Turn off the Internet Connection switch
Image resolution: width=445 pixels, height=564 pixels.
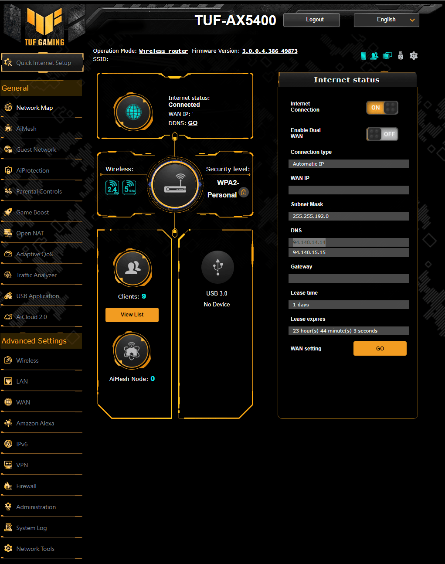[x=382, y=108]
